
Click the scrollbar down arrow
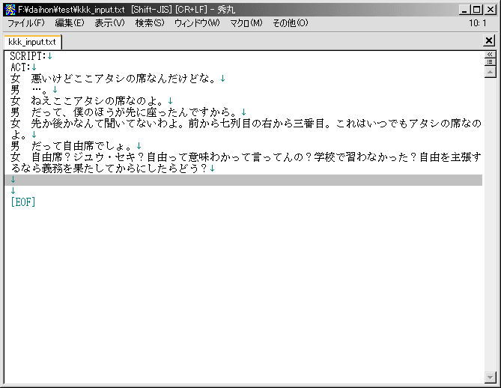pyautogui.click(x=490, y=377)
